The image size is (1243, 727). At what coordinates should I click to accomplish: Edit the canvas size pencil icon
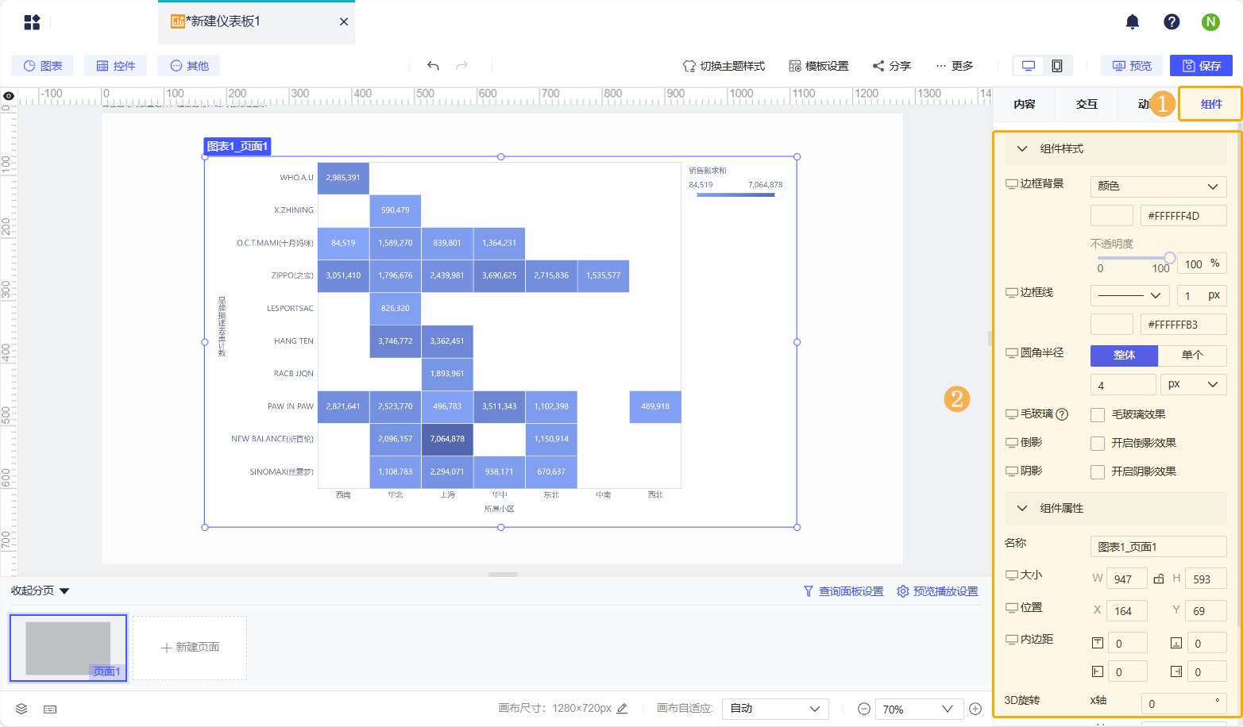[622, 708]
